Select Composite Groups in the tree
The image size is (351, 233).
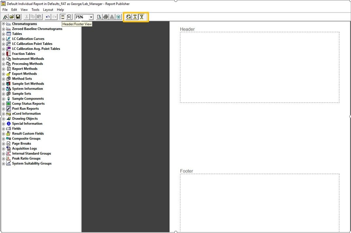click(26, 138)
